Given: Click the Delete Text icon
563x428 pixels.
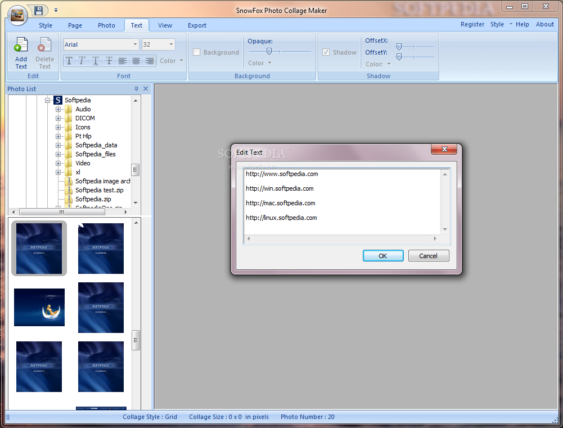Looking at the screenshot, I should click(44, 53).
